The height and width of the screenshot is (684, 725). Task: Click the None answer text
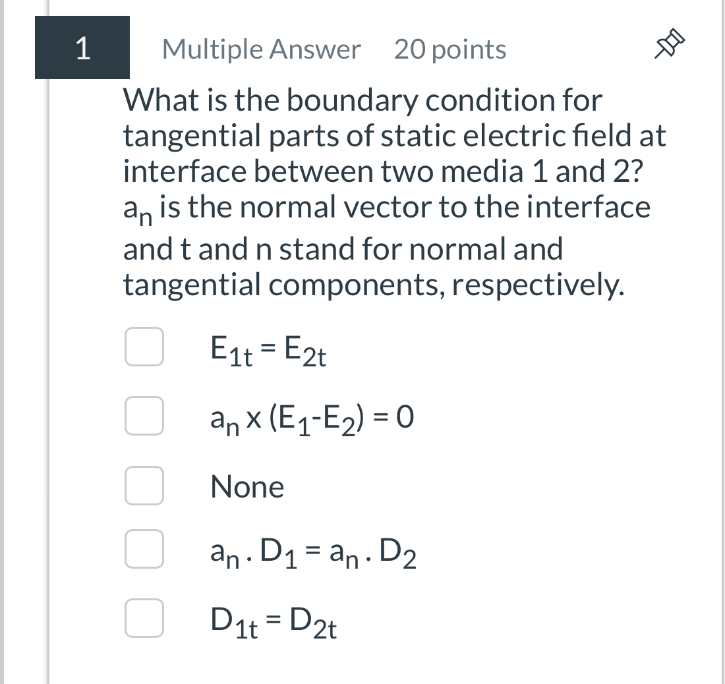(246, 488)
